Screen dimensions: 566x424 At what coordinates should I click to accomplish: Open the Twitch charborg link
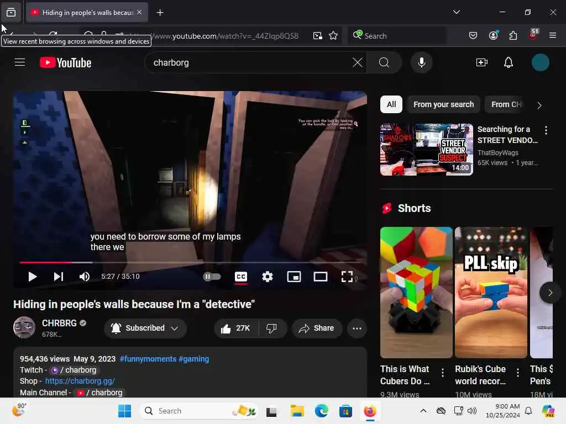pos(75,370)
